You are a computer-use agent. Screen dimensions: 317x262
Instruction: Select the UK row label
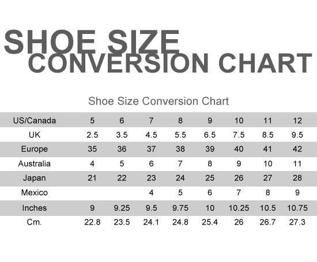pos(35,135)
